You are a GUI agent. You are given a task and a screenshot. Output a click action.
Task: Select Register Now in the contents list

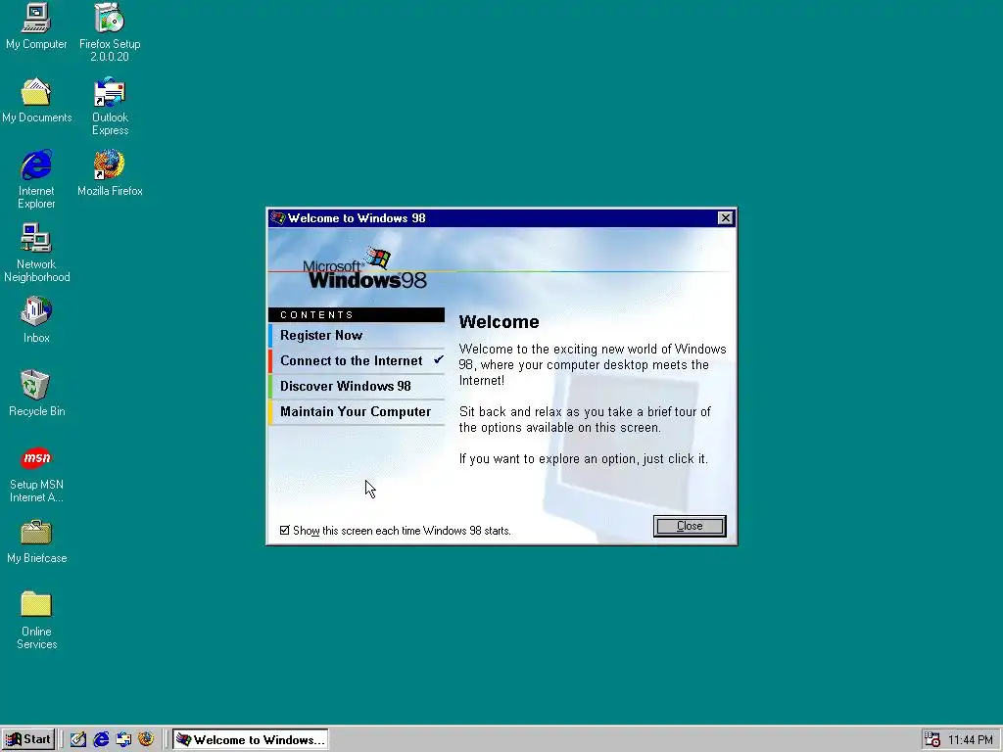(357, 336)
